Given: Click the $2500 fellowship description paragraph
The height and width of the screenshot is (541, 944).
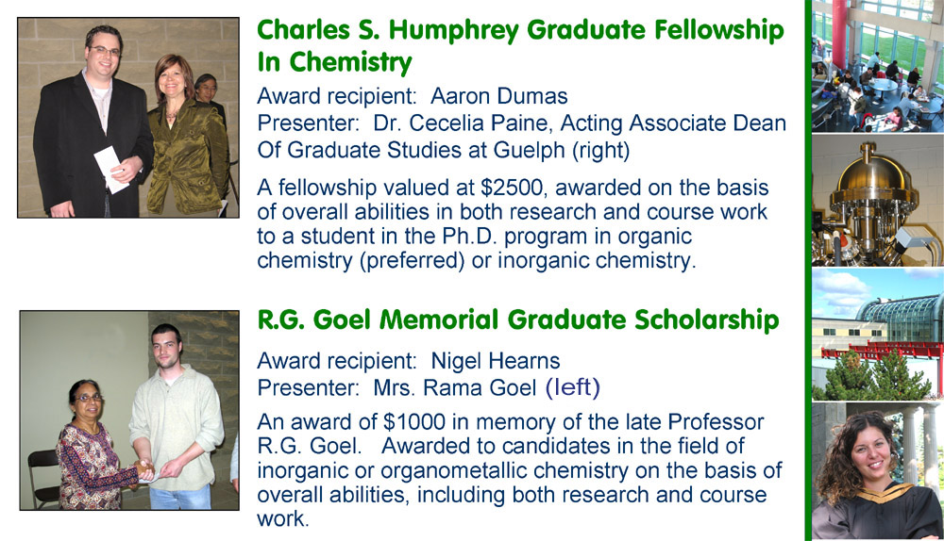Looking at the screenshot, I should tap(510, 224).
